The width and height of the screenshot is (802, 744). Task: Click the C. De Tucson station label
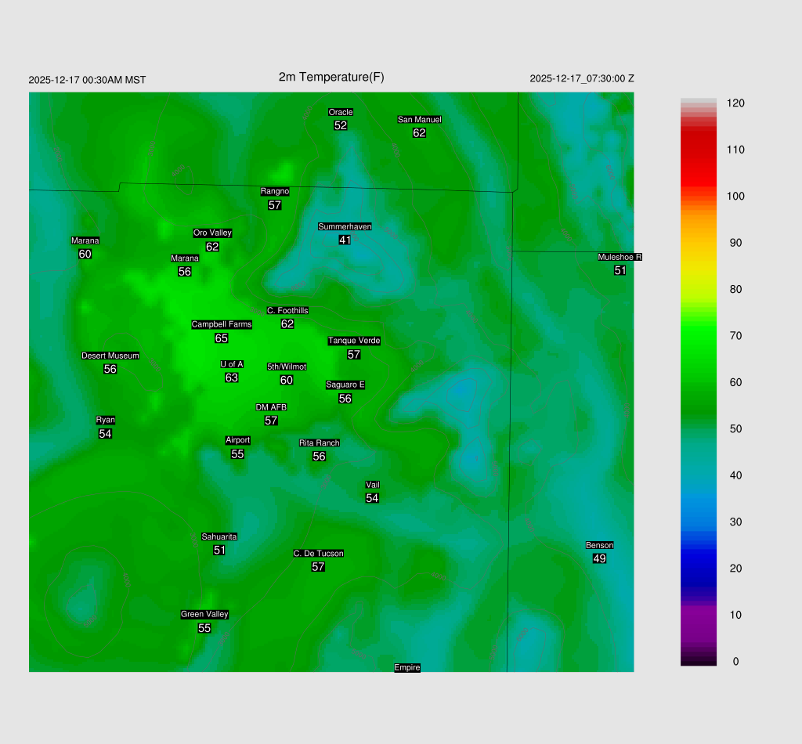click(x=318, y=553)
